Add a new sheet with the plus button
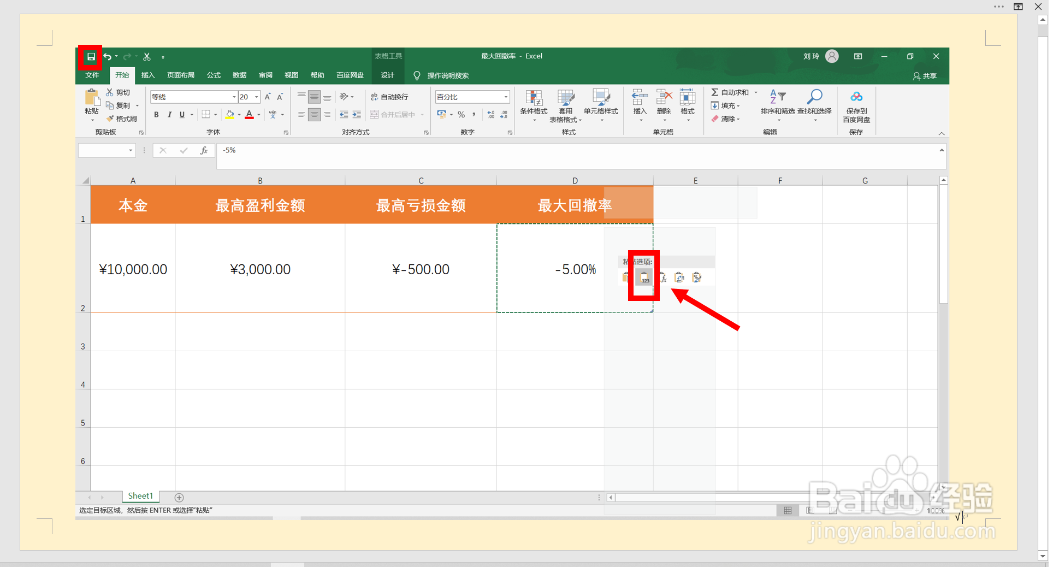This screenshot has width=1053, height=567. [x=179, y=497]
